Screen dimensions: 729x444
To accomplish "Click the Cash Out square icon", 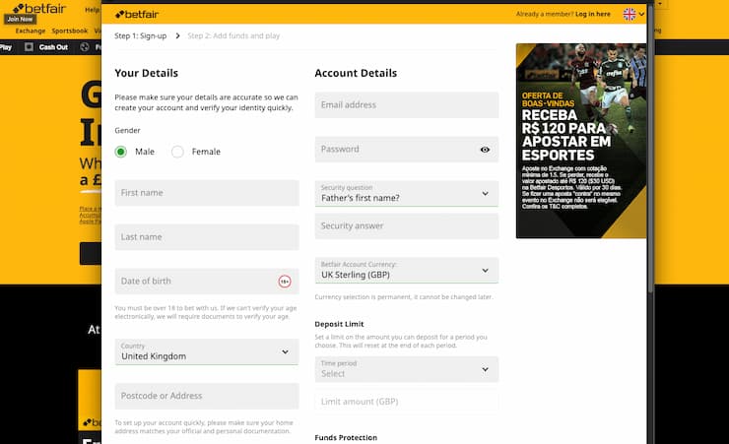I will coord(29,47).
